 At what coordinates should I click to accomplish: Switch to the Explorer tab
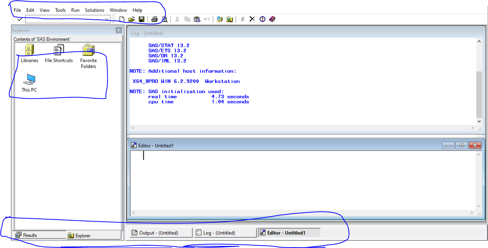pyautogui.click(x=93, y=235)
